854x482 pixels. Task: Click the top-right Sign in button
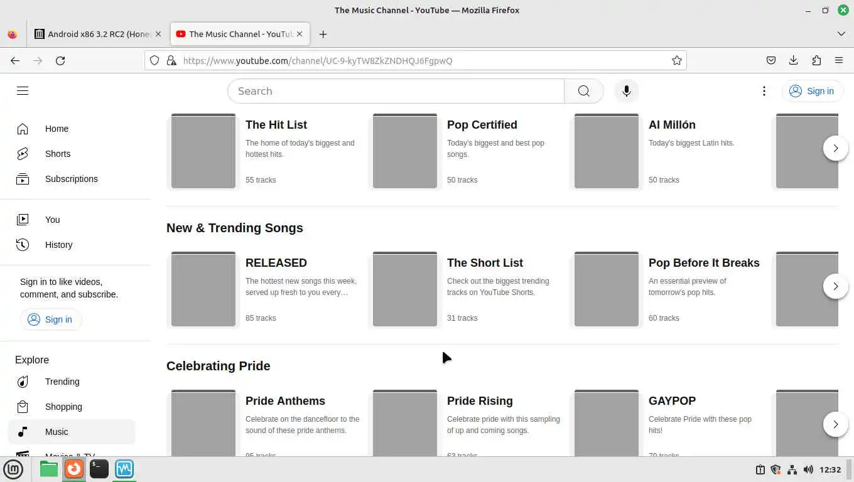coord(811,91)
